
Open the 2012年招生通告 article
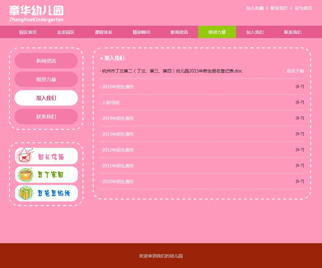(x=118, y=150)
